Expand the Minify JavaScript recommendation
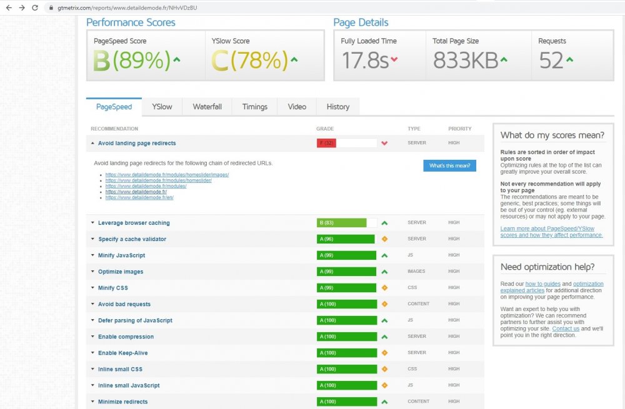Screen dimensions: 625x409 pyautogui.click(x=121, y=255)
